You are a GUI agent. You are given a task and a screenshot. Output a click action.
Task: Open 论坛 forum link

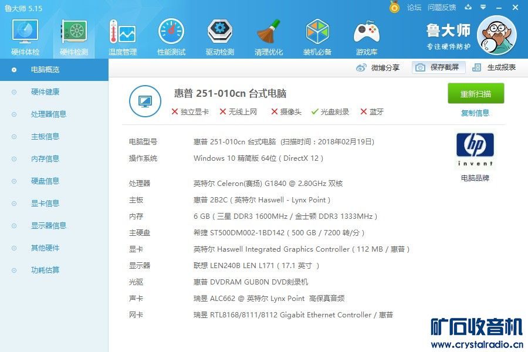[x=414, y=8]
